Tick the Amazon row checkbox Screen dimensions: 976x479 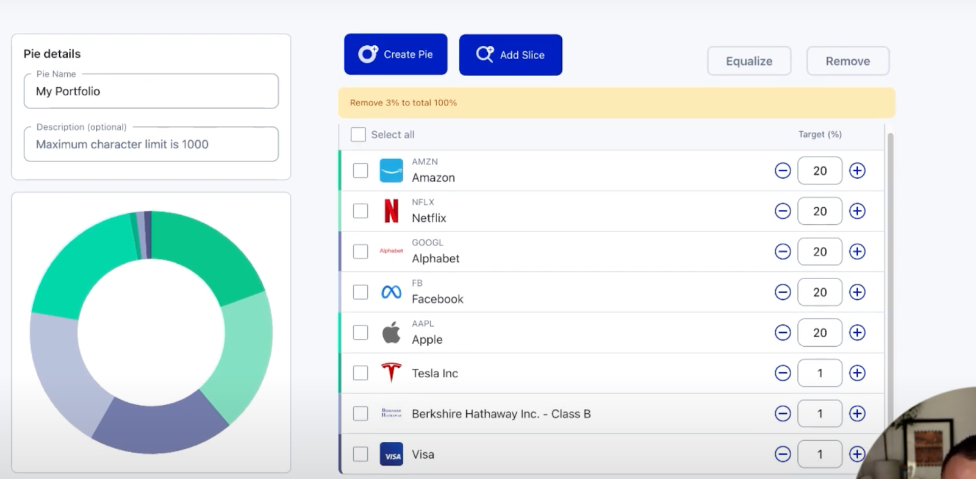pyautogui.click(x=361, y=171)
